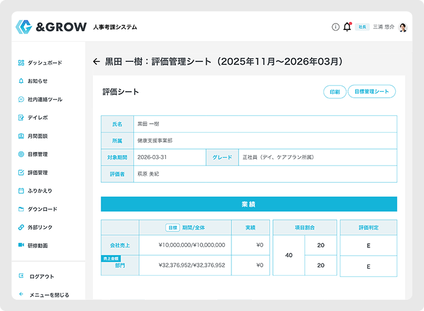Click メニューを閉じる to collapse sidebar
This screenshot has width=424, height=311.
(x=49, y=295)
